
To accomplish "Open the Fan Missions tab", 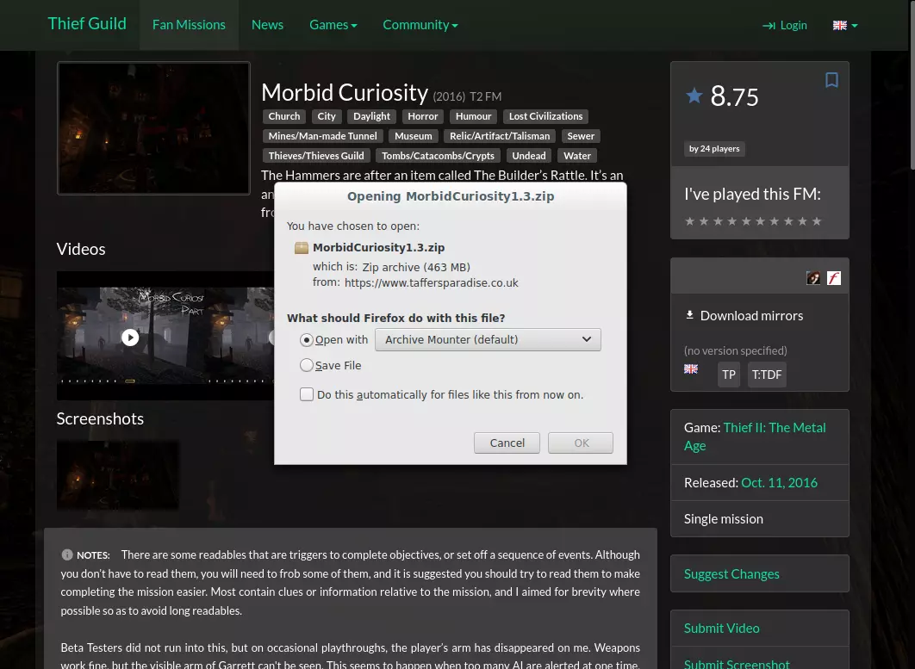I will (x=189, y=25).
